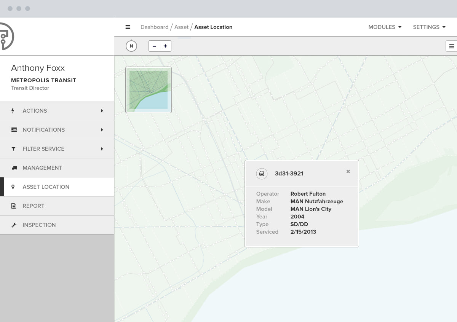457x322 pixels.
Task: Click the mini map overview thumbnail
Action: click(149, 90)
